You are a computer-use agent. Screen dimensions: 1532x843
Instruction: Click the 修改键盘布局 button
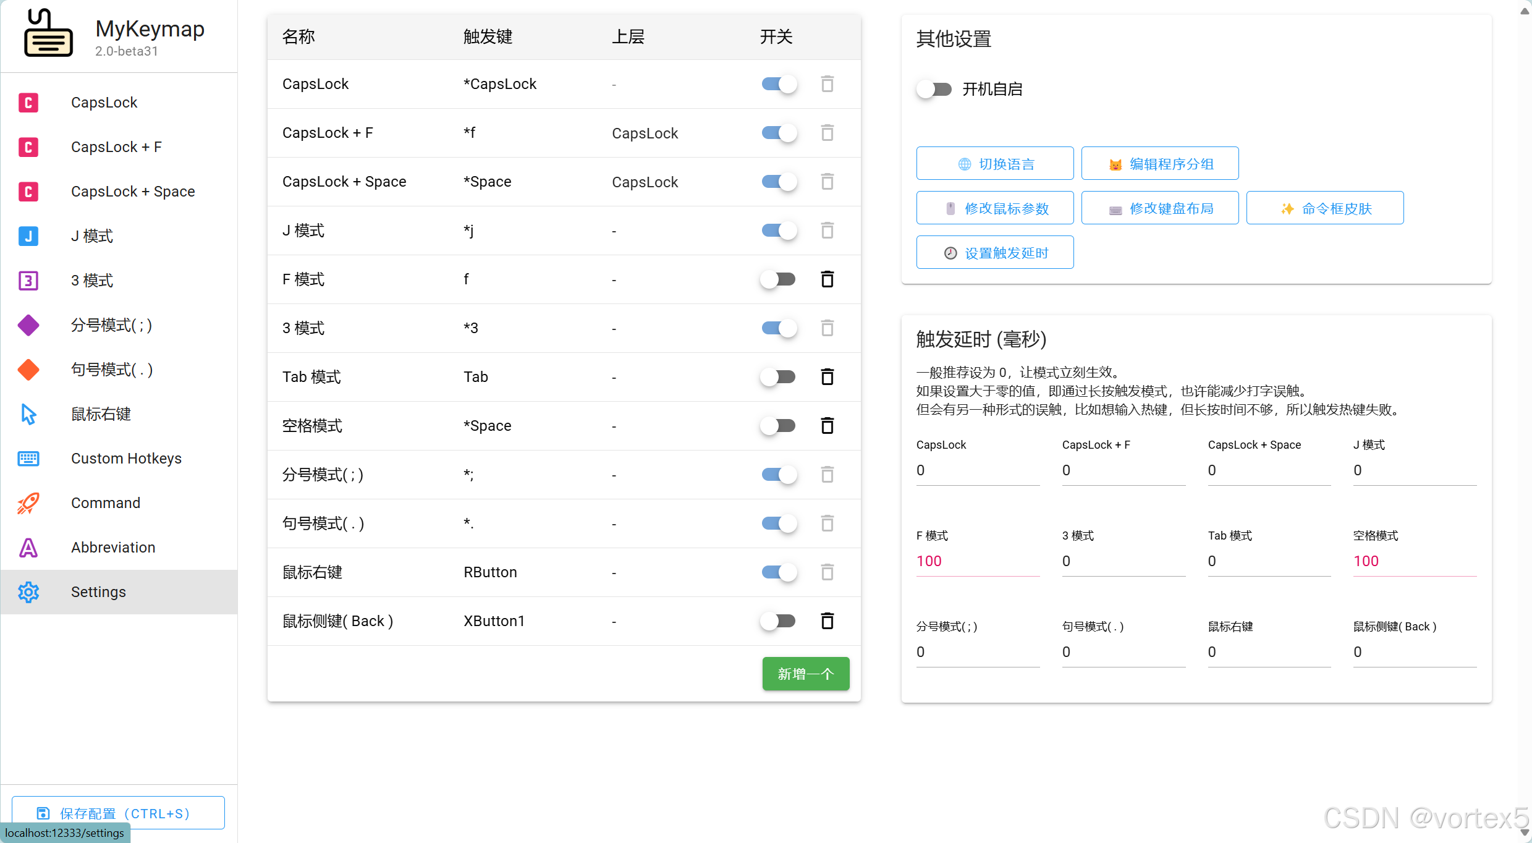(1160, 208)
